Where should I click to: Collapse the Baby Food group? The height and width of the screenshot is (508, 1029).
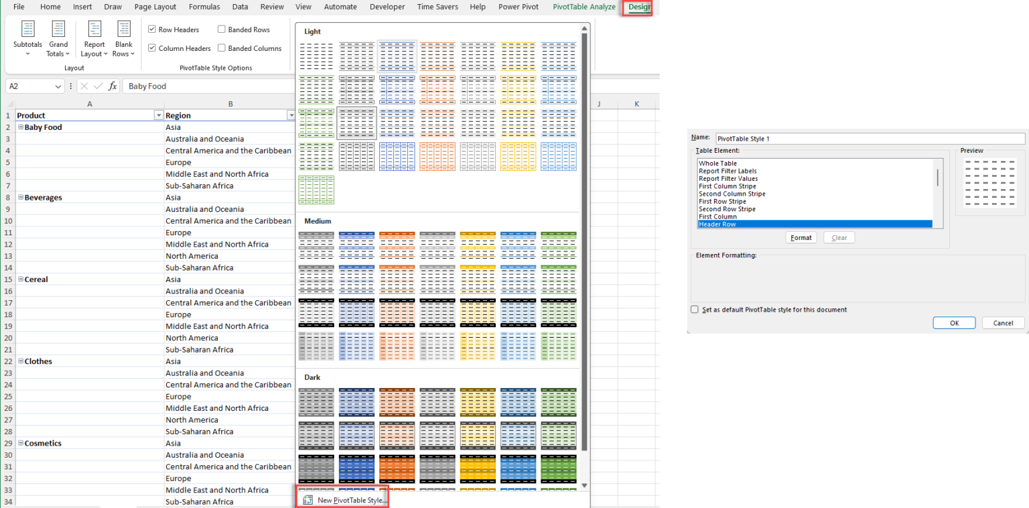coord(20,127)
